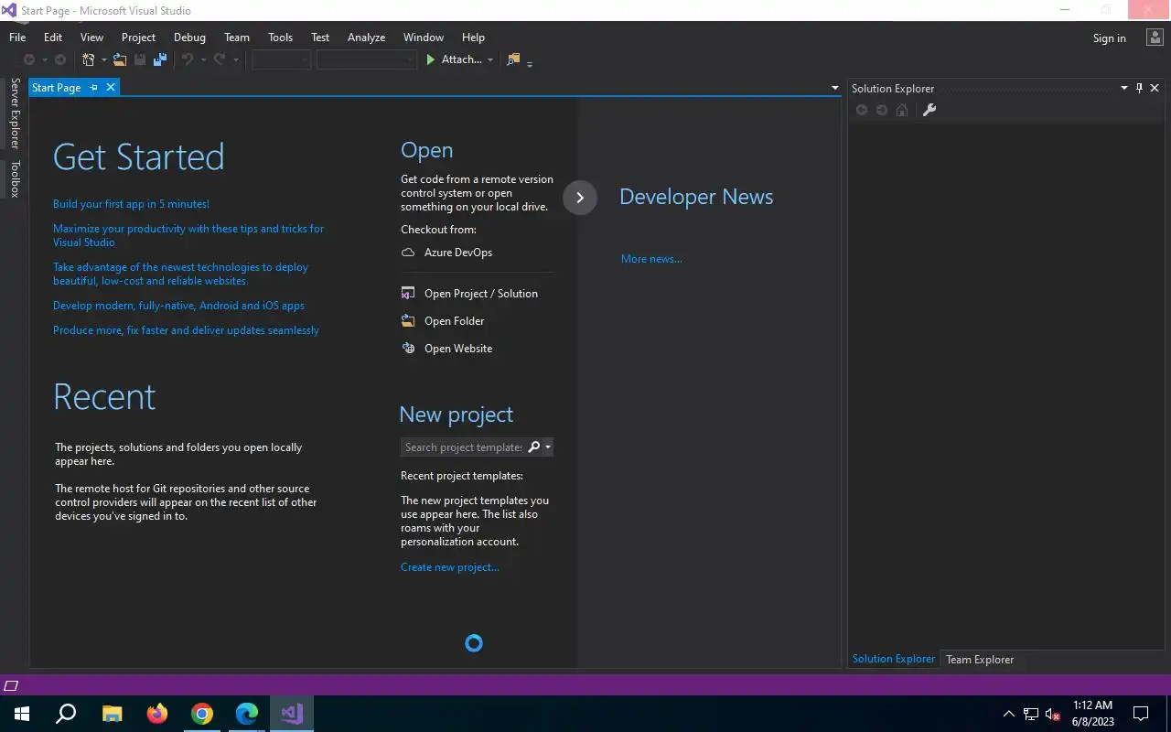Viewport: 1171px width, 732px height.
Task: Click the Find in Files toolbar icon
Action: coord(513,59)
